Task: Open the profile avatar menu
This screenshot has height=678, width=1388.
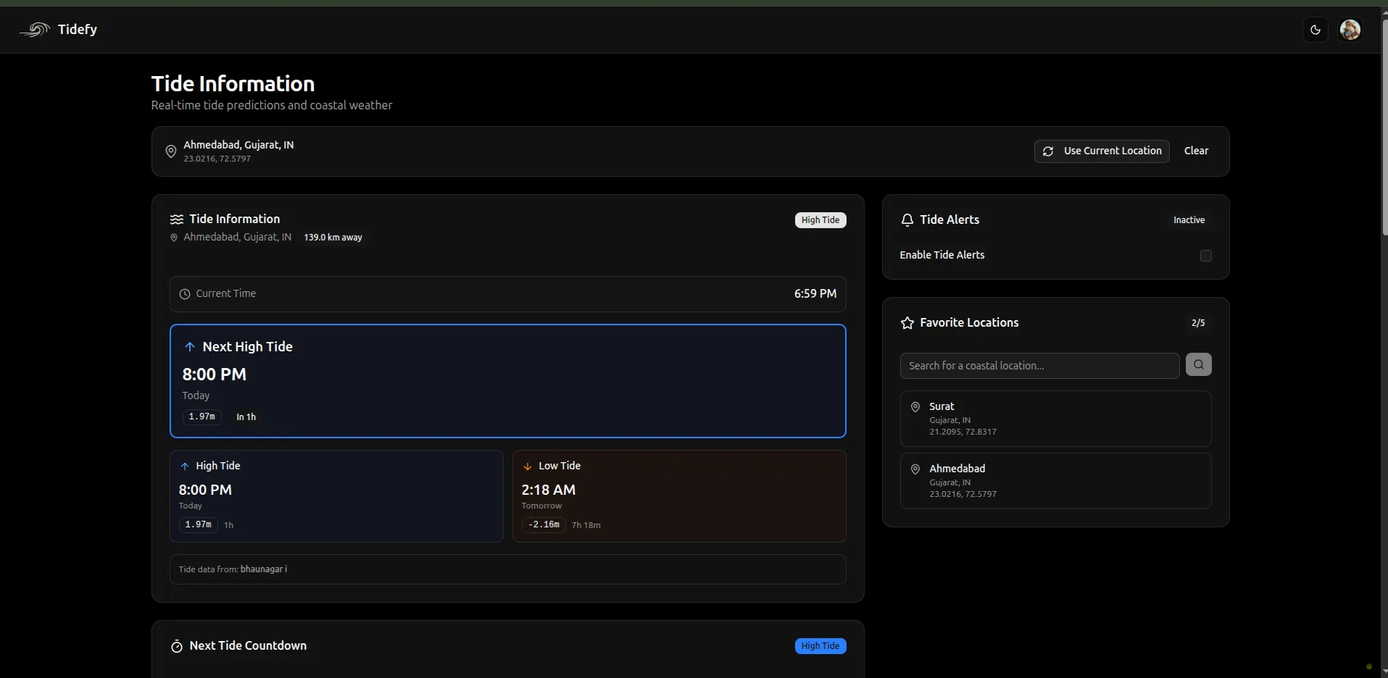Action: [1350, 29]
